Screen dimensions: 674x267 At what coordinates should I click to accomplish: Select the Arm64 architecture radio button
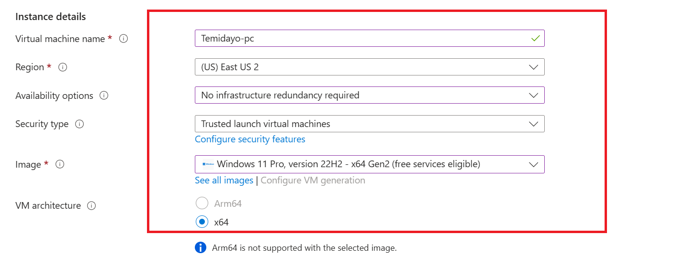click(202, 203)
